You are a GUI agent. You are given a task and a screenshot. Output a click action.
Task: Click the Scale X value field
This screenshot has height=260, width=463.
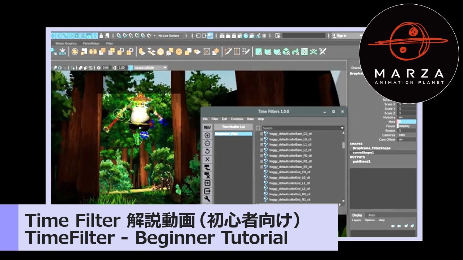pyautogui.click(x=407, y=104)
